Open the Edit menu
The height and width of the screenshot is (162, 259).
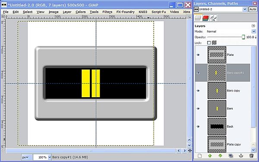click(16, 12)
